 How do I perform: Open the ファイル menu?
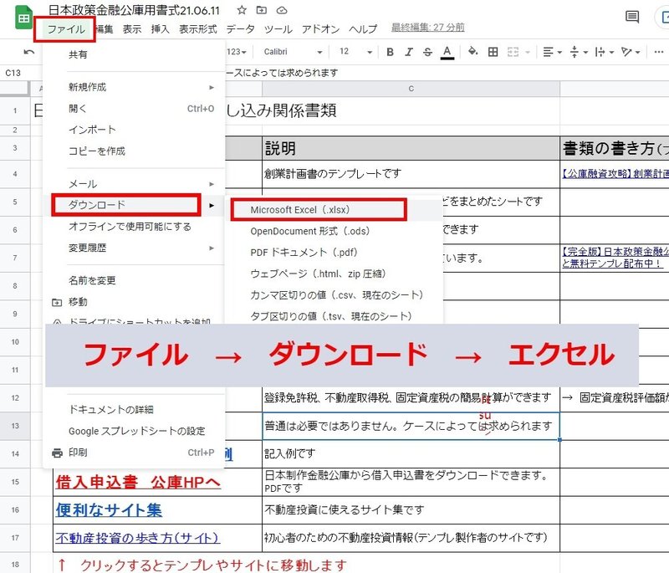(x=65, y=29)
